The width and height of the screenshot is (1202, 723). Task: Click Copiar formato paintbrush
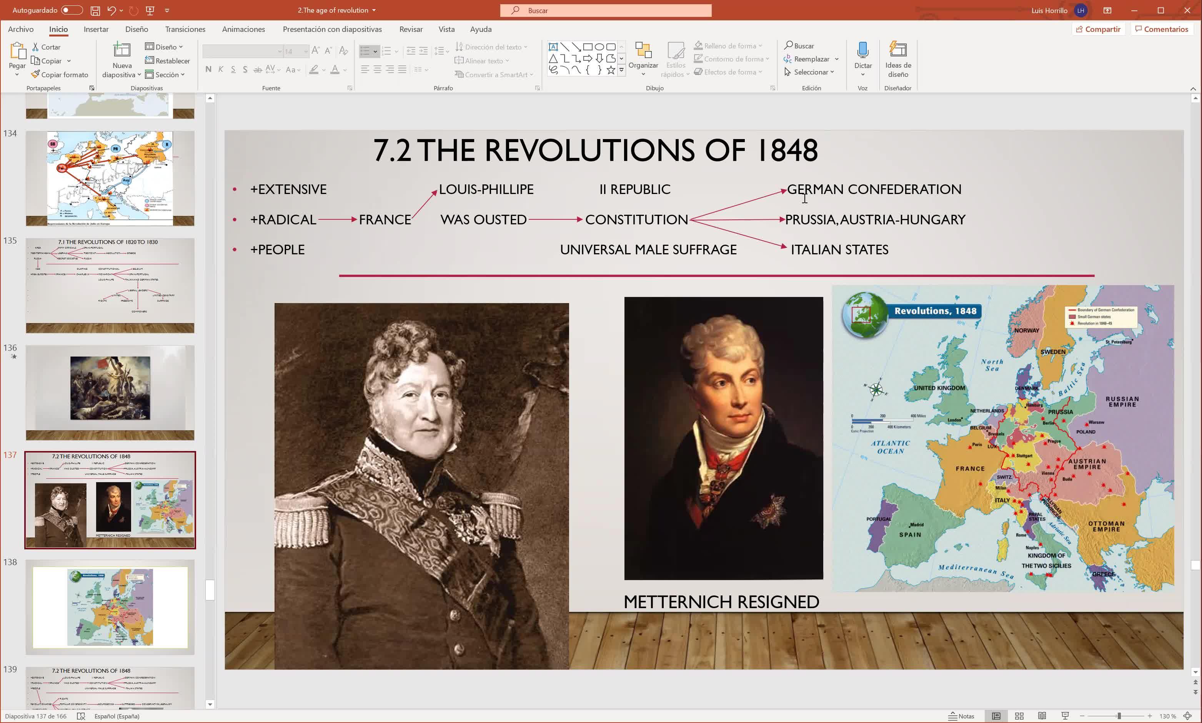coord(60,75)
